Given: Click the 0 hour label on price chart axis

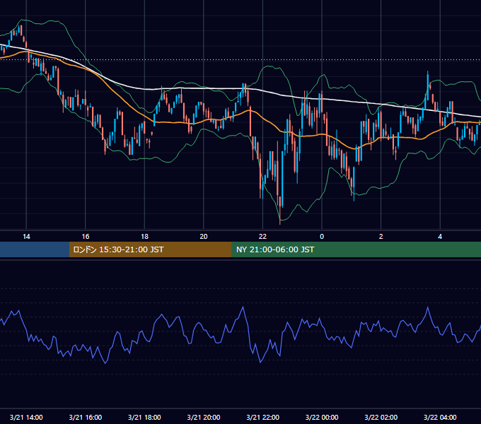Looking at the screenshot, I should (322, 237).
